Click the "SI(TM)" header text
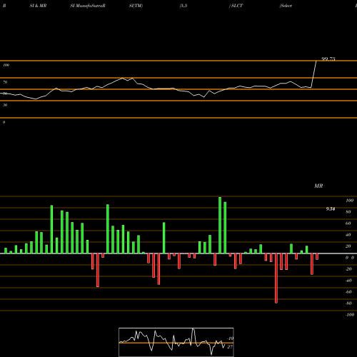This screenshot has height=357, width=357. [136, 6]
